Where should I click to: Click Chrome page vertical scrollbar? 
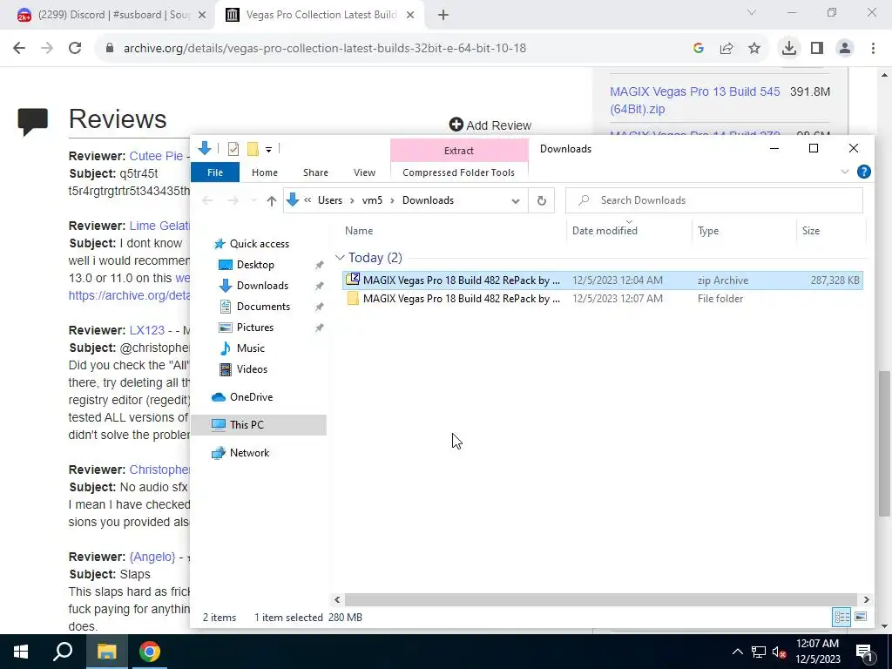[x=885, y=443]
